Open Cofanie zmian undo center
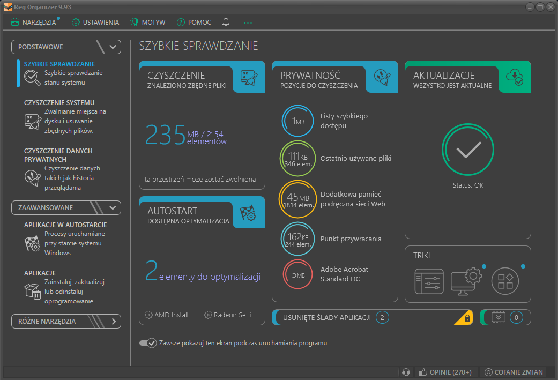The width and height of the screenshot is (558, 380). pos(514,372)
